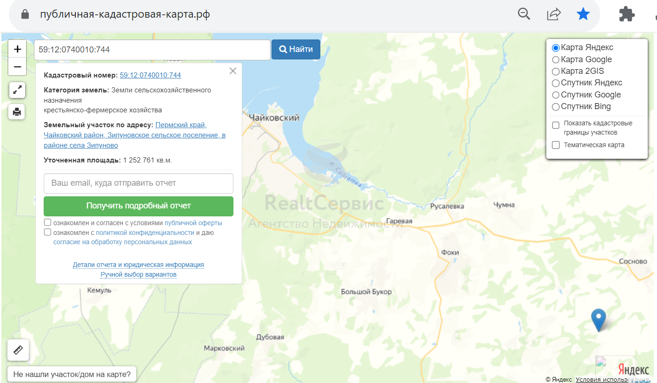Open cadastral number link 59:12:0740010:744
The image size is (657, 383).
(150, 75)
